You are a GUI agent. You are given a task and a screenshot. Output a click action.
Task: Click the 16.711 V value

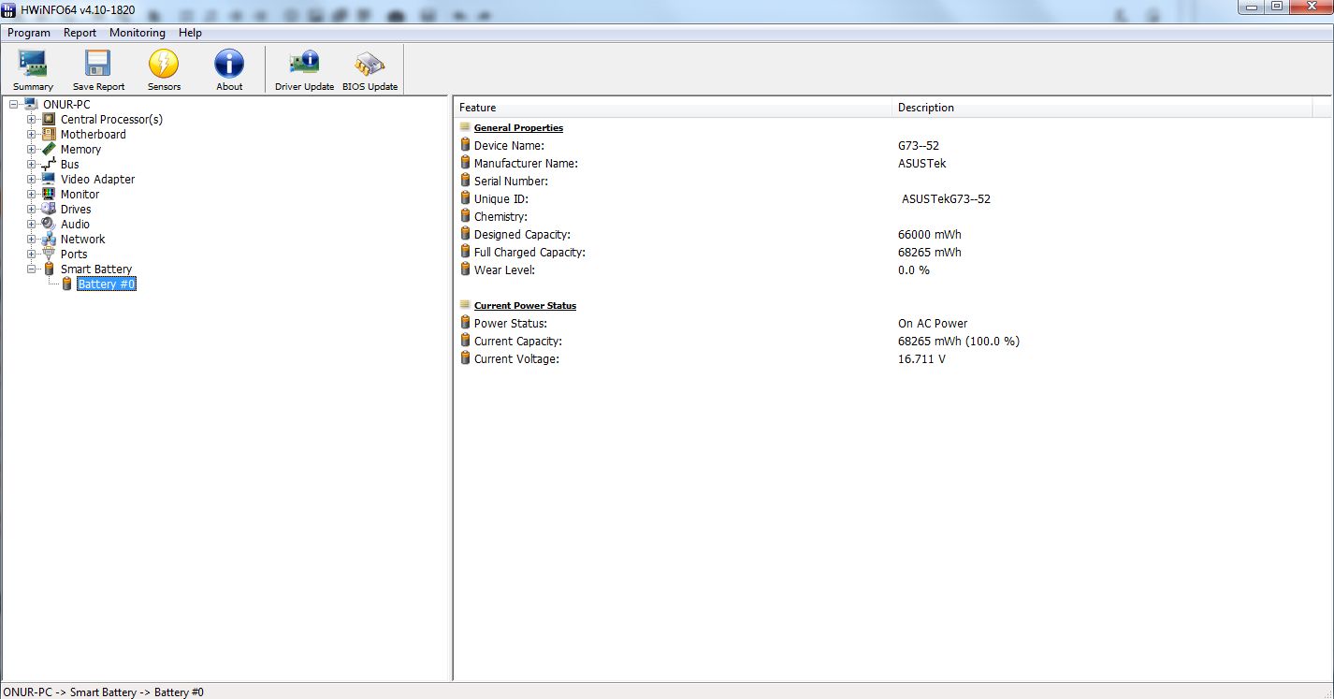tap(921, 359)
